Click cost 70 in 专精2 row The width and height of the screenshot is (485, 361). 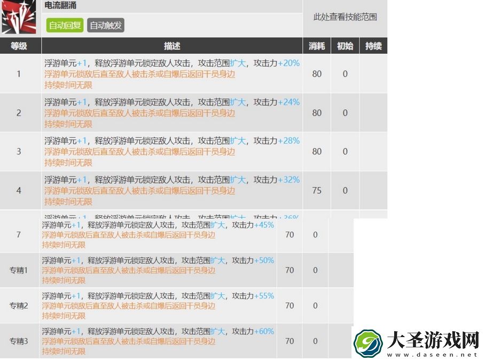click(x=290, y=306)
